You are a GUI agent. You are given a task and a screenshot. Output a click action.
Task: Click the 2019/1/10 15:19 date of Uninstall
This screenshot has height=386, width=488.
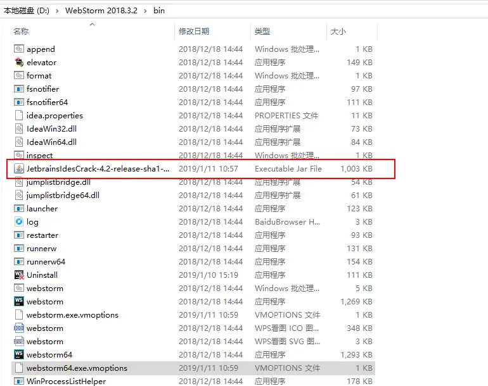[x=209, y=275]
